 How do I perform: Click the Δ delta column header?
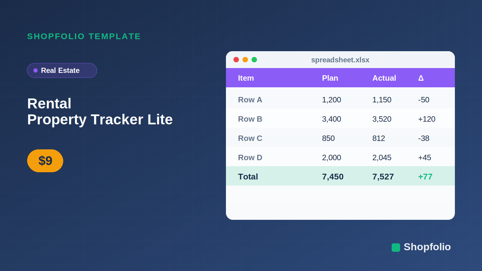point(421,78)
